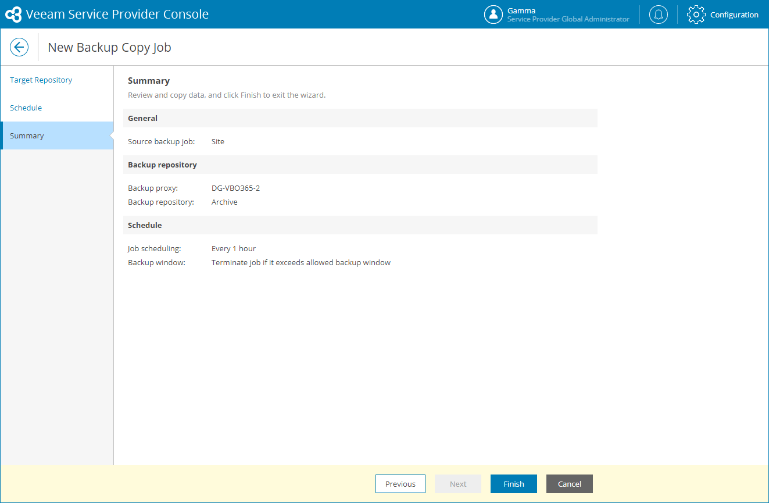Click the bold 'Summary' page heading
Image resolution: width=769 pixels, height=503 pixels.
coord(149,81)
